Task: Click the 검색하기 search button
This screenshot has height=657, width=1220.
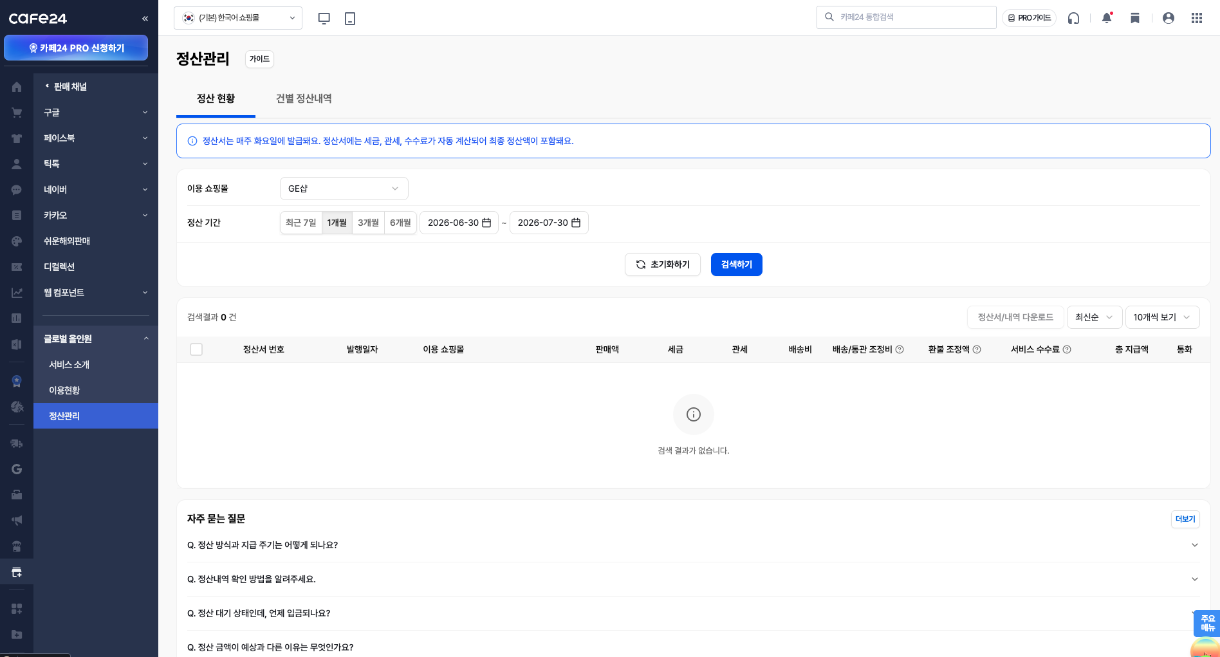Action: tap(737, 264)
